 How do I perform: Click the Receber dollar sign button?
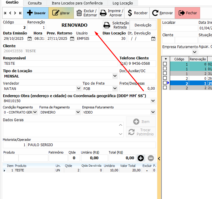point(137,13)
